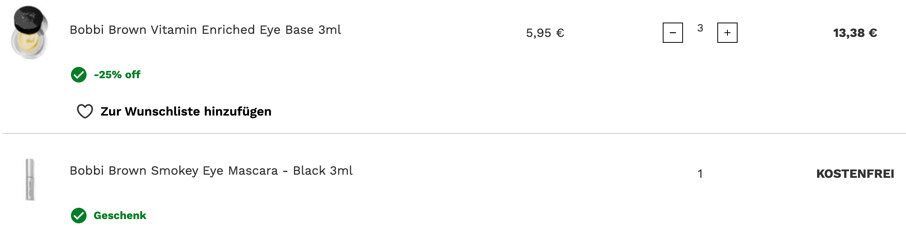906x228 pixels.
Task: Click the '-25% off' discount label
Action: (x=117, y=75)
